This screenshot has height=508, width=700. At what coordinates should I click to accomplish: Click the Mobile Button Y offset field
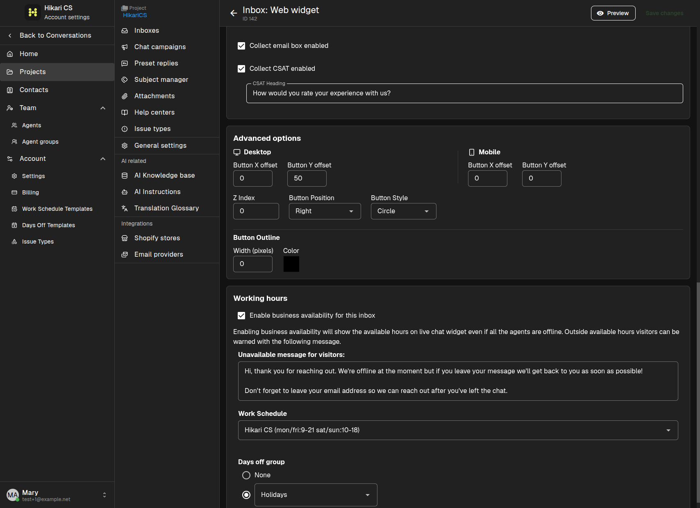tap(542, 178)
